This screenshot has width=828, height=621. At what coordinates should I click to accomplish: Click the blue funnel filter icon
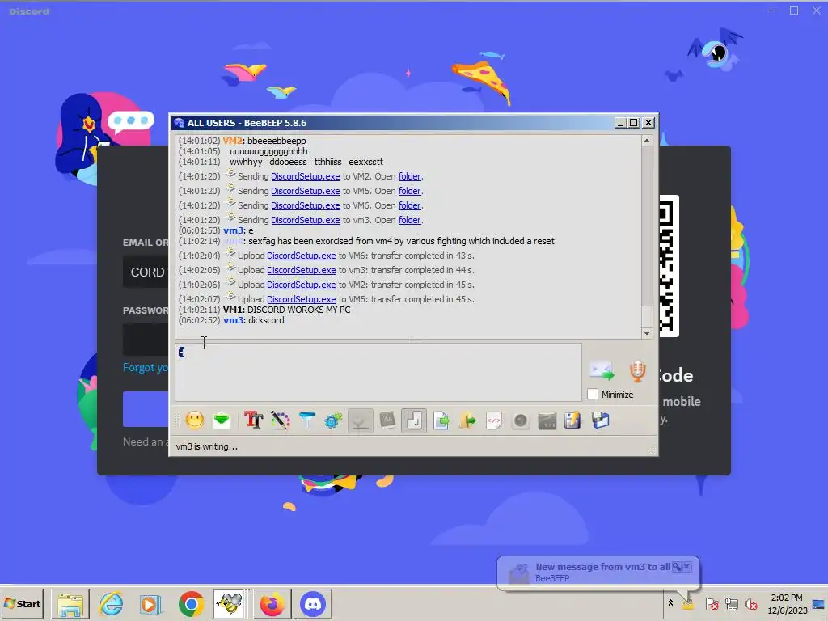click(306, 420)
